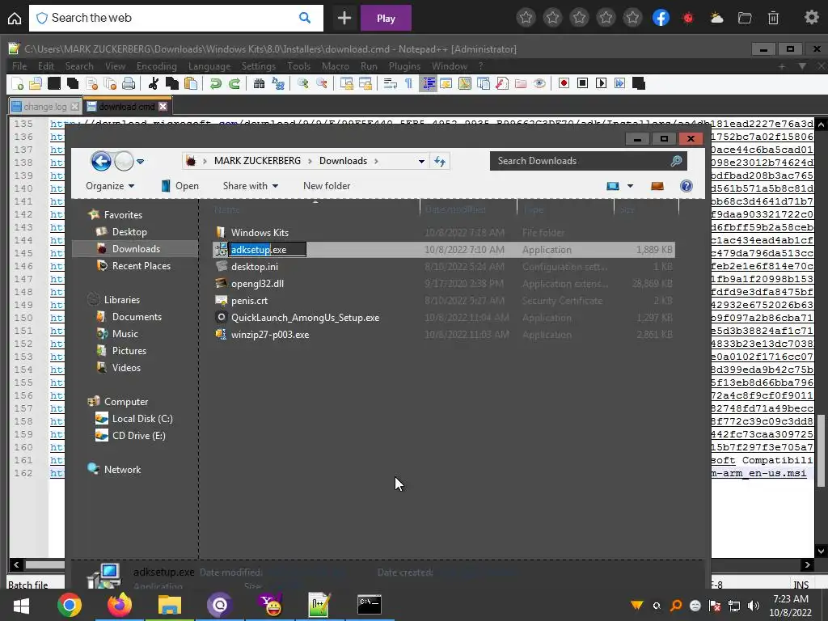
Task: Click the Playback macro icon
Action: [601, 83]
